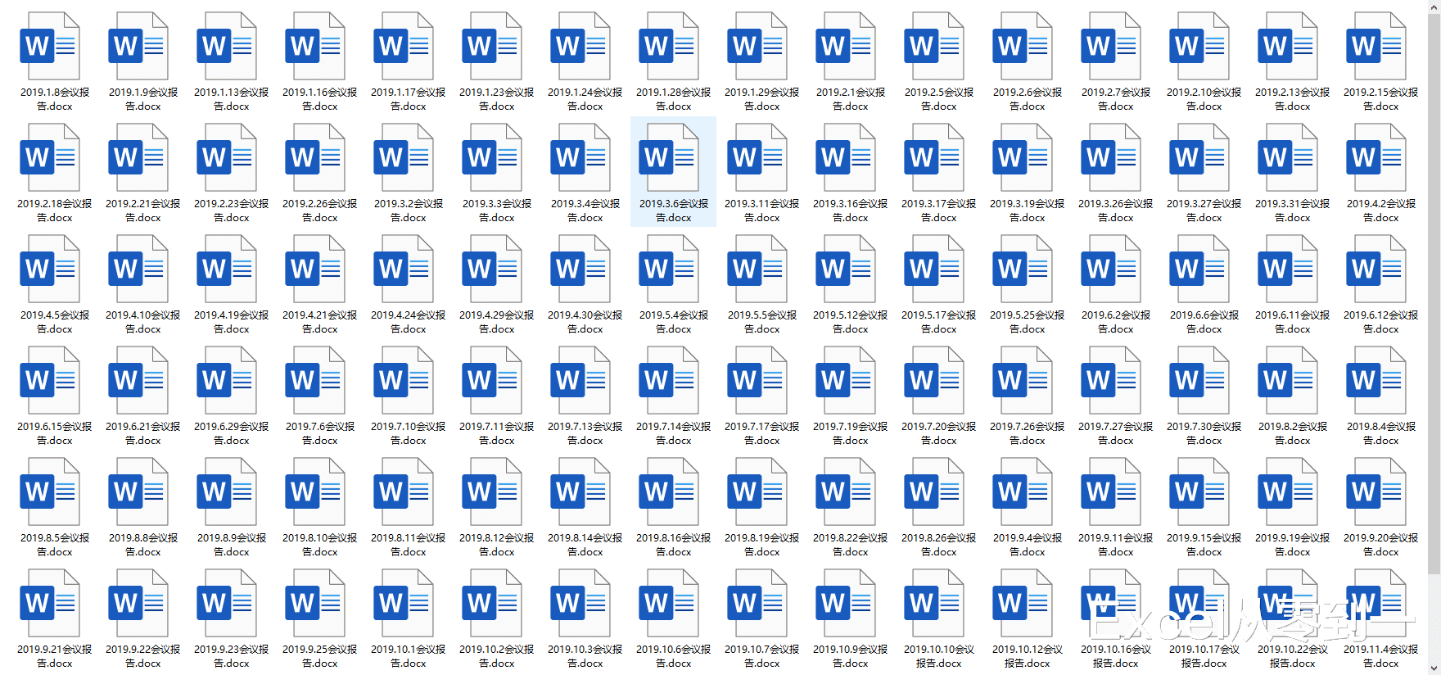Select the Word icon for 2019.8.5会议报告.docx
Image resolution: width=1441 pixels, height=675 pixels.
tap(50, 492)
